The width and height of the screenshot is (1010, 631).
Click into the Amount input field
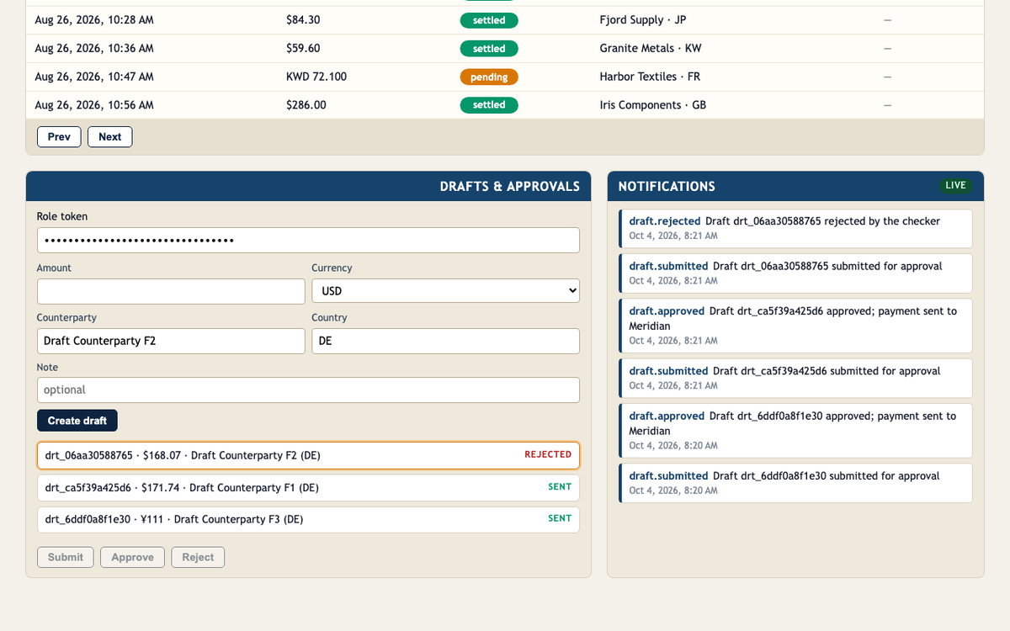pyautogui.click(x=171, y=291)
